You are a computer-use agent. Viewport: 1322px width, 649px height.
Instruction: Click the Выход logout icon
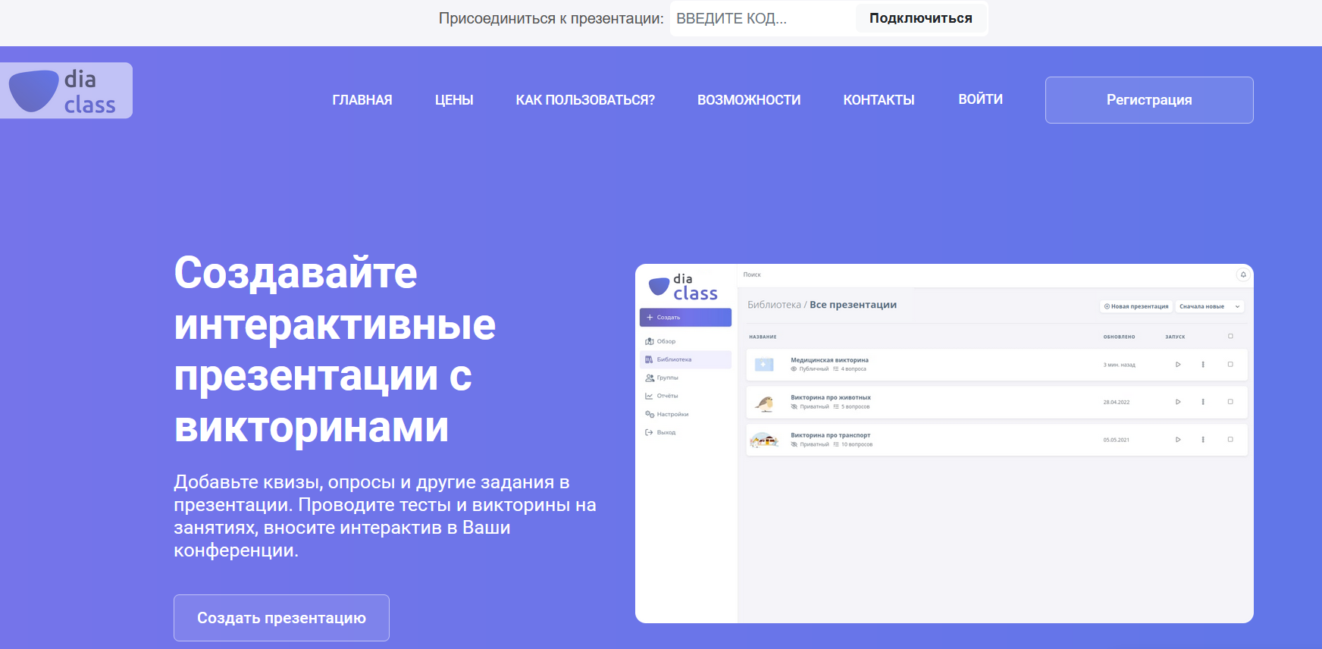pos(650,432)
